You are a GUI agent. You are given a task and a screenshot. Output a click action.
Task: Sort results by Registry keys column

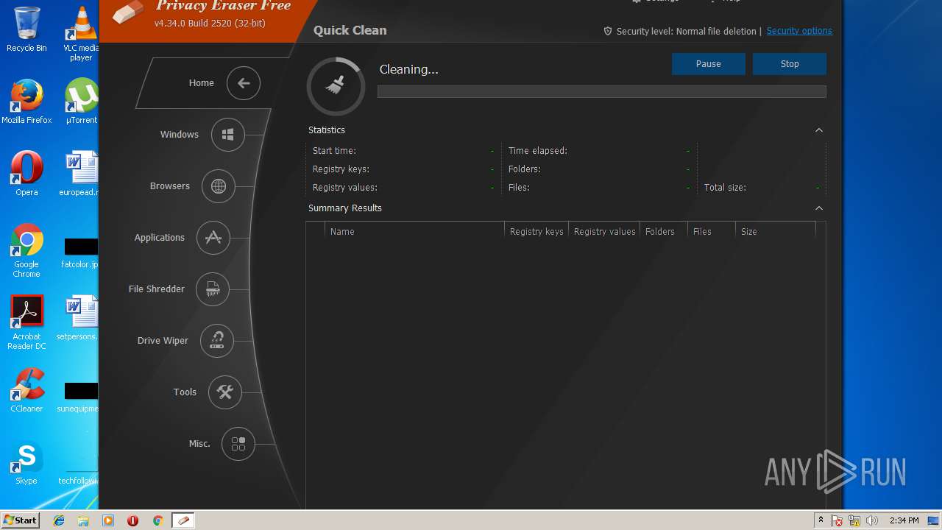click(x=536, y=231)
